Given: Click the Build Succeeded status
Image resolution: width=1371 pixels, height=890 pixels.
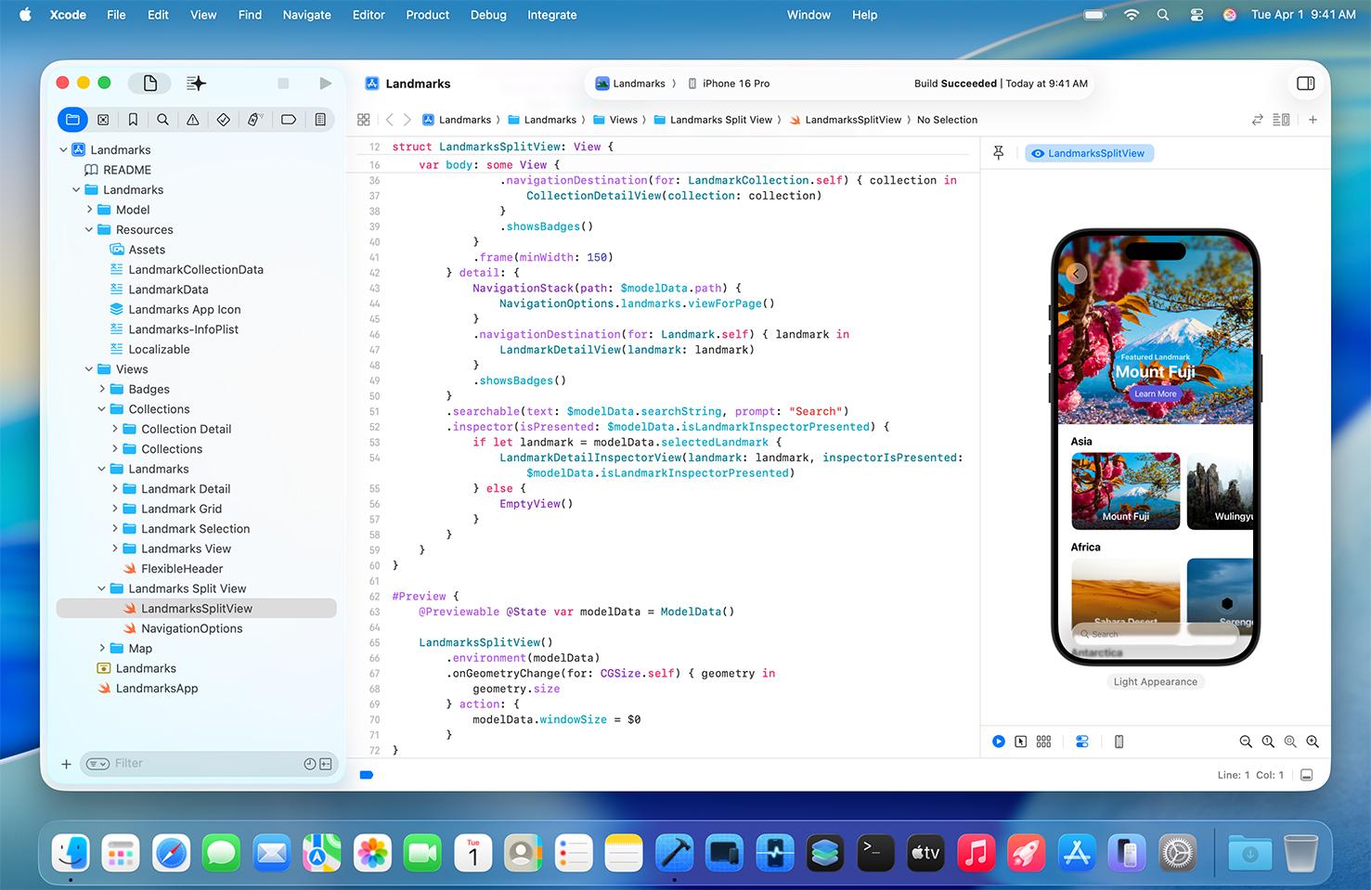Looking at the screenshot, I should click(955, 83).
